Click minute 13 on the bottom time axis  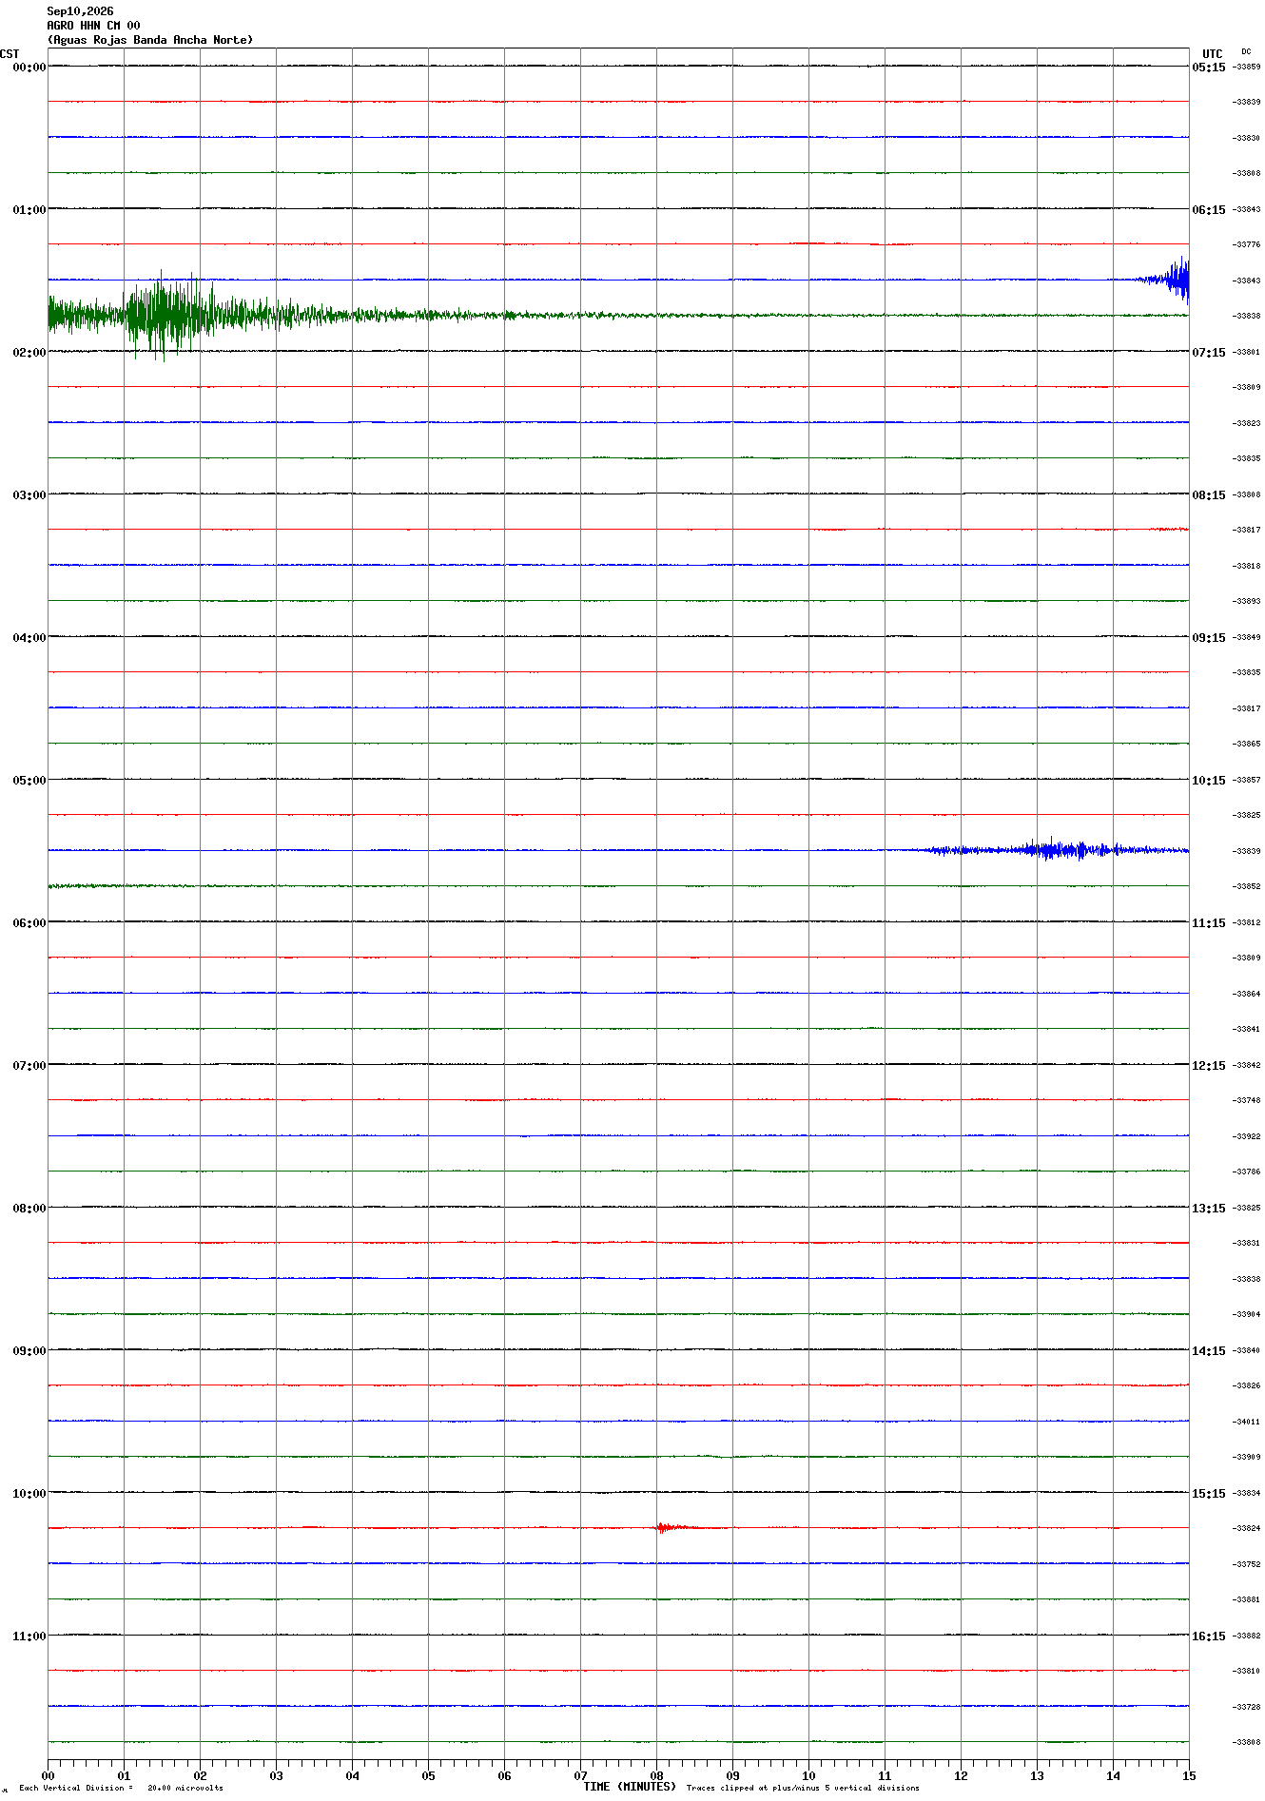(x=1037, y=1775)
